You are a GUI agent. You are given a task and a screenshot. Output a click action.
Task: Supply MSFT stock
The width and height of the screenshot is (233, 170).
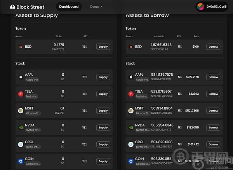tap(103, 111)
